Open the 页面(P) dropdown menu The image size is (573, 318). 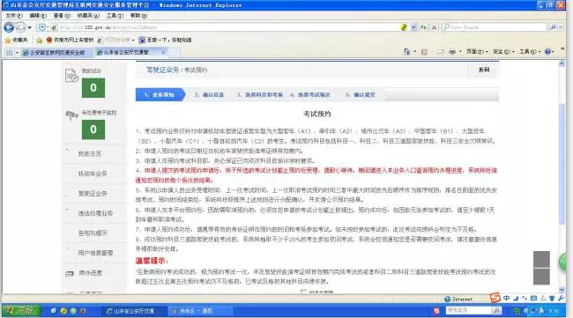point(477,52)
